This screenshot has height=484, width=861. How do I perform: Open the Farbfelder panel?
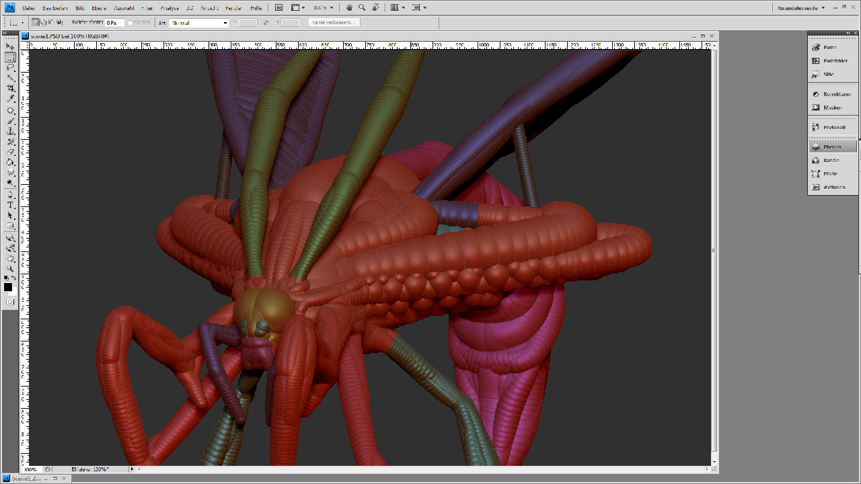point(833,61)
